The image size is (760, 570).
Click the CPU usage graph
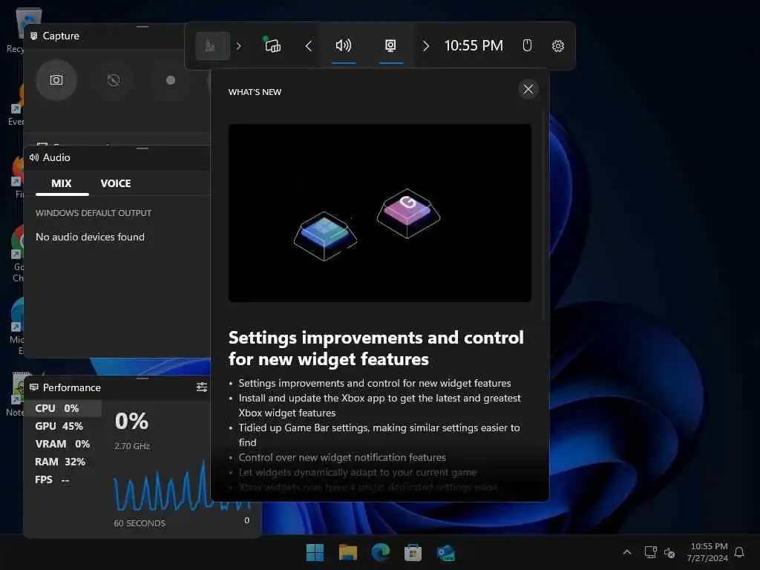point(182,485)
